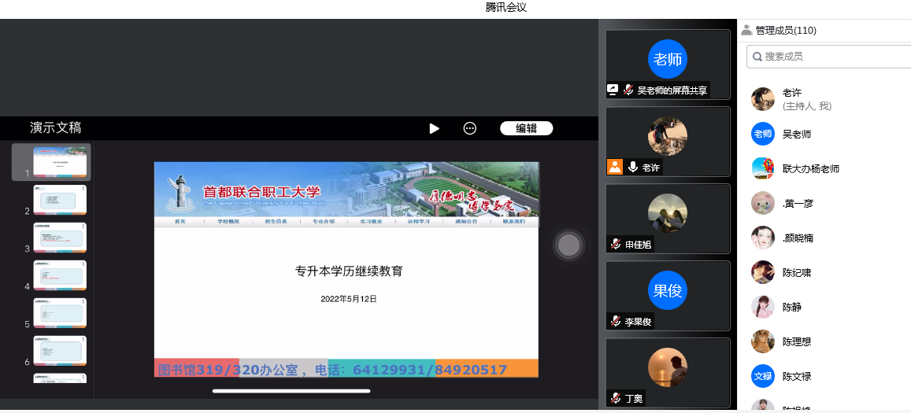Click the play slideshow triangle icon
This screenshot has height=413, width=911.
point(434,128)
